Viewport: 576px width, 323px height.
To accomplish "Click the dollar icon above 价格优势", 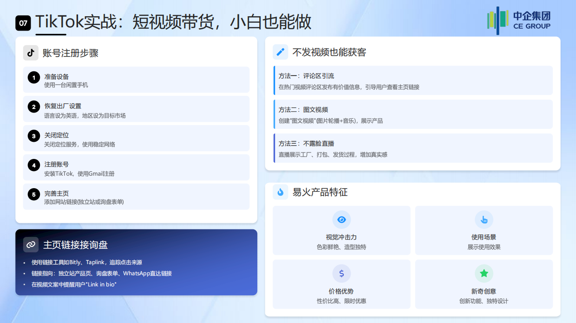I will point(341,274).
